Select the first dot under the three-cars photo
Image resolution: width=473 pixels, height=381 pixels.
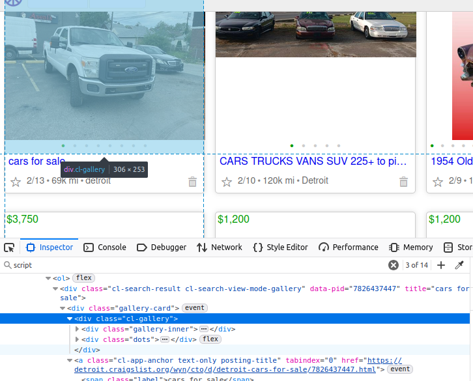pyautogui.click(x=292, y=146)
